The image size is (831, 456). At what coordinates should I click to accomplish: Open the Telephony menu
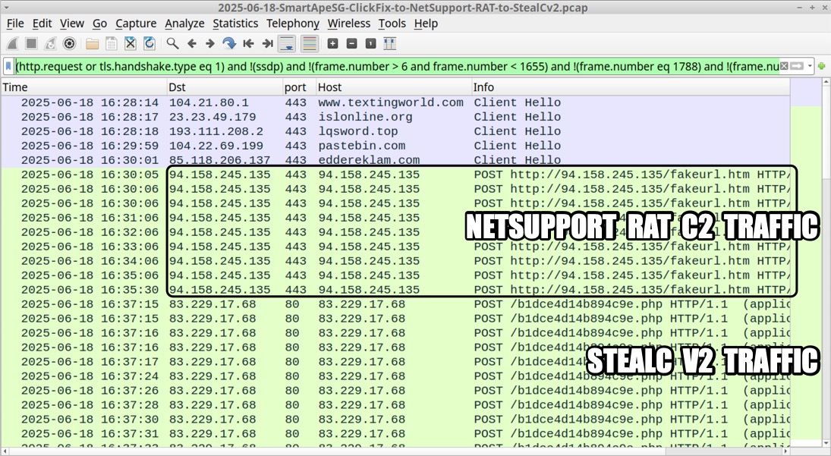(x=292, y=24)
